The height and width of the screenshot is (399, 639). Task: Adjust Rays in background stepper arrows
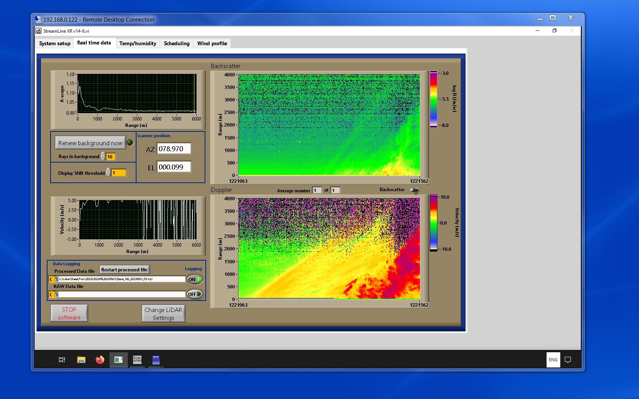click(x=103, y=156)
